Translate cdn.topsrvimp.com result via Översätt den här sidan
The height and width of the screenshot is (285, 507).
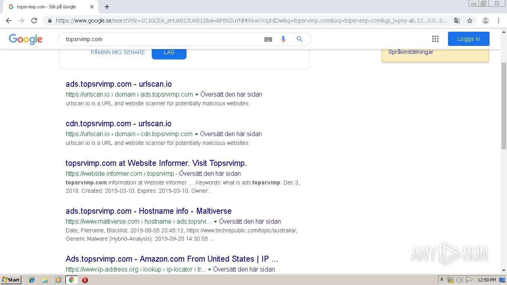pos(231,134)
